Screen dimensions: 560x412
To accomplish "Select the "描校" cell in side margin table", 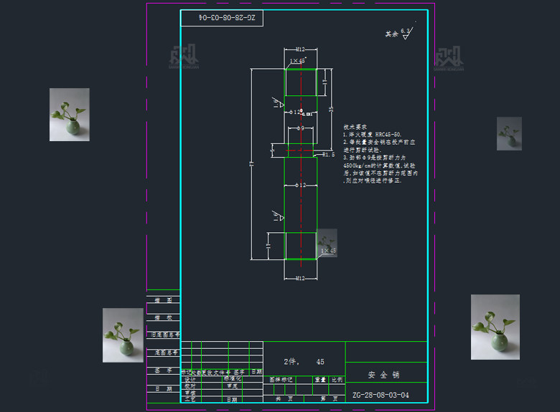I will click(x=163, y=317).
